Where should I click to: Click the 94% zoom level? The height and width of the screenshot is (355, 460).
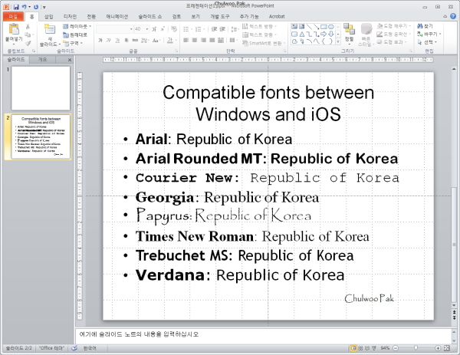(x=385, y=348)
